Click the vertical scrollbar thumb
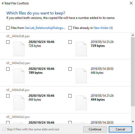135x134 pixels. [x=133, y=72]
